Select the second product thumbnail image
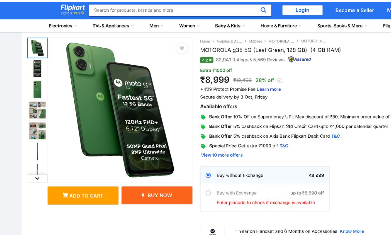The width and height of the screenshot is (391, 235). point(37,69)
